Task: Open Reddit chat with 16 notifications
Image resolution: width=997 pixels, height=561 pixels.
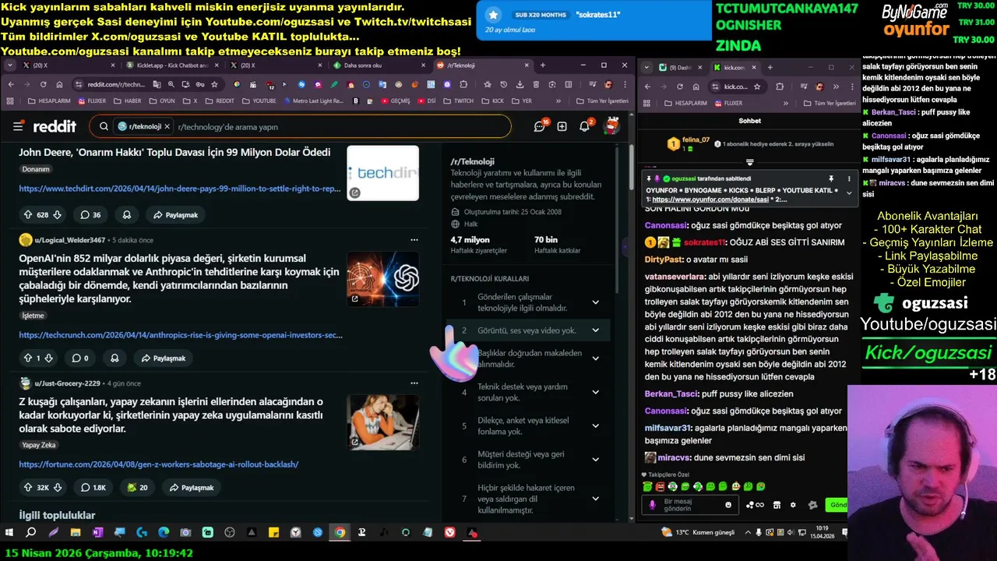Action: [x=540, y=126]
